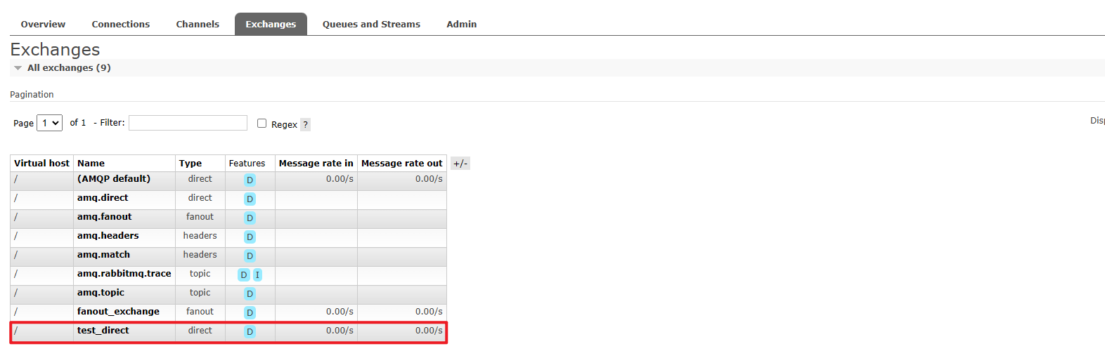Image resolution: width=1105 pixels, height=351 pixels.
Task: Click the D badge for amq.topic
Action: [250, 294]
